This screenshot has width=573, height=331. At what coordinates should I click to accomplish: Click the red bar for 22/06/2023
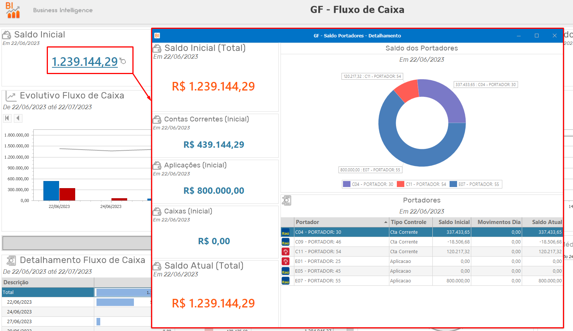67,194
